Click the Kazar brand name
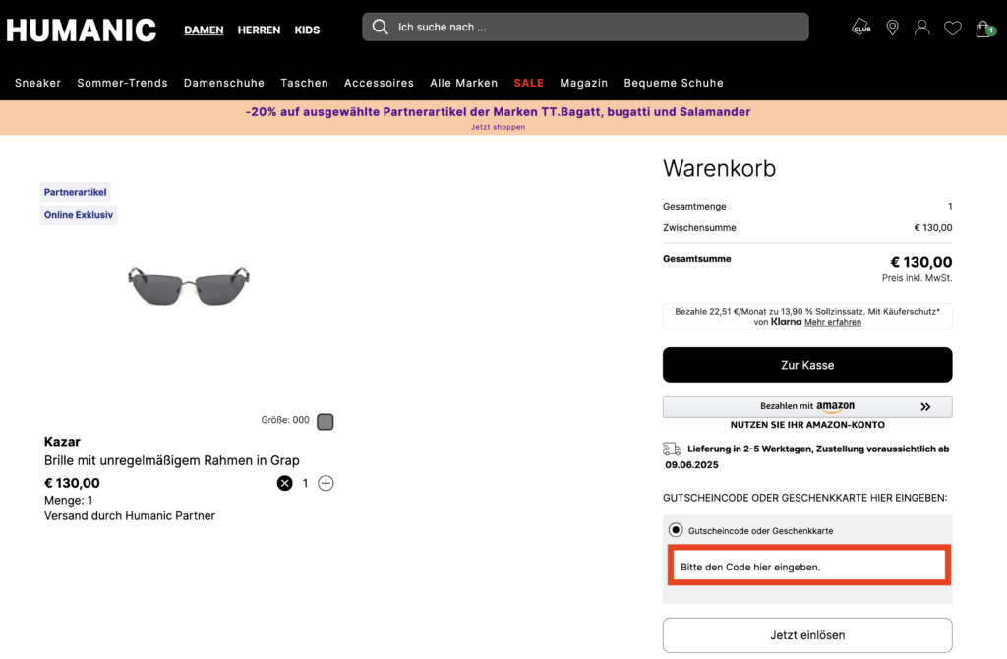 point(62,442)
